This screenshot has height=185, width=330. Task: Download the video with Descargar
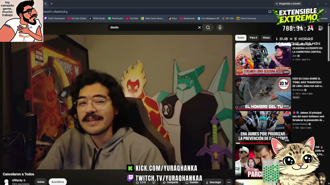[213, 182]
